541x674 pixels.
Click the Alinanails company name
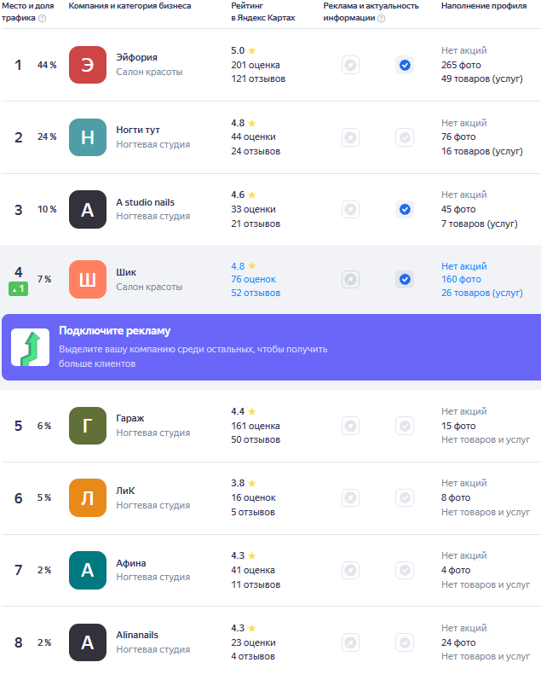(137, 635)
